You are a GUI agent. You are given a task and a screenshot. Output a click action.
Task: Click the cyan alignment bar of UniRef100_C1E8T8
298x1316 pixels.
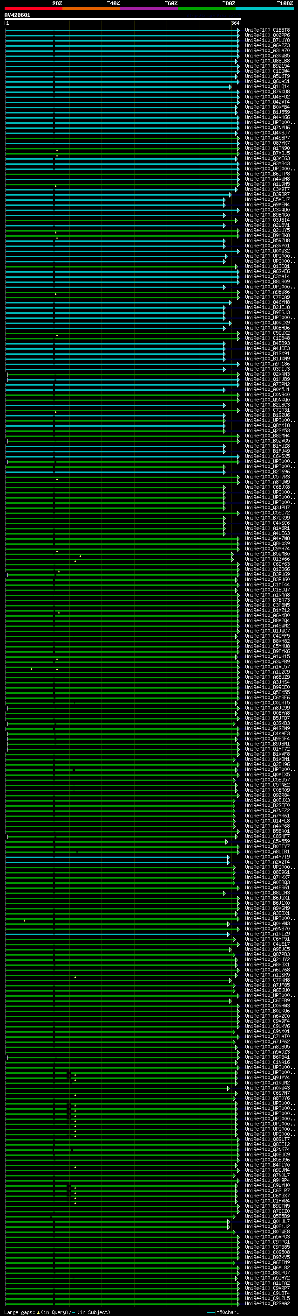(122, 30)
